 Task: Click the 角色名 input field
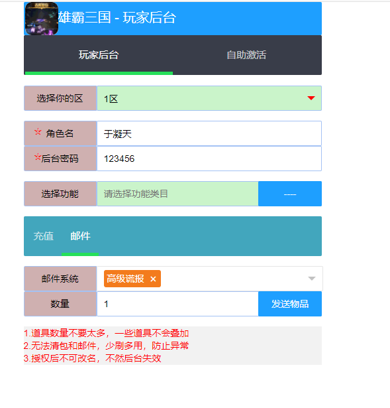point(209,133)
